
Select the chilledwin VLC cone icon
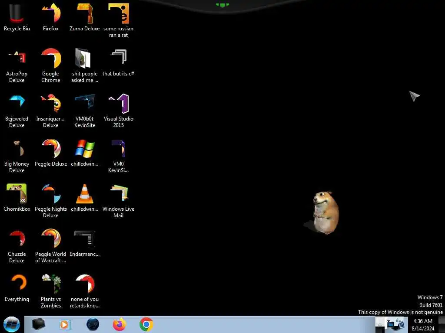(85, 198)
